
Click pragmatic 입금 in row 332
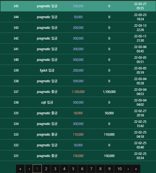click(47, 145)
